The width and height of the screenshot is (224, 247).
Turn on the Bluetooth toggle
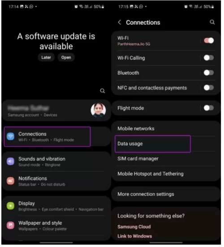point(209,73)
